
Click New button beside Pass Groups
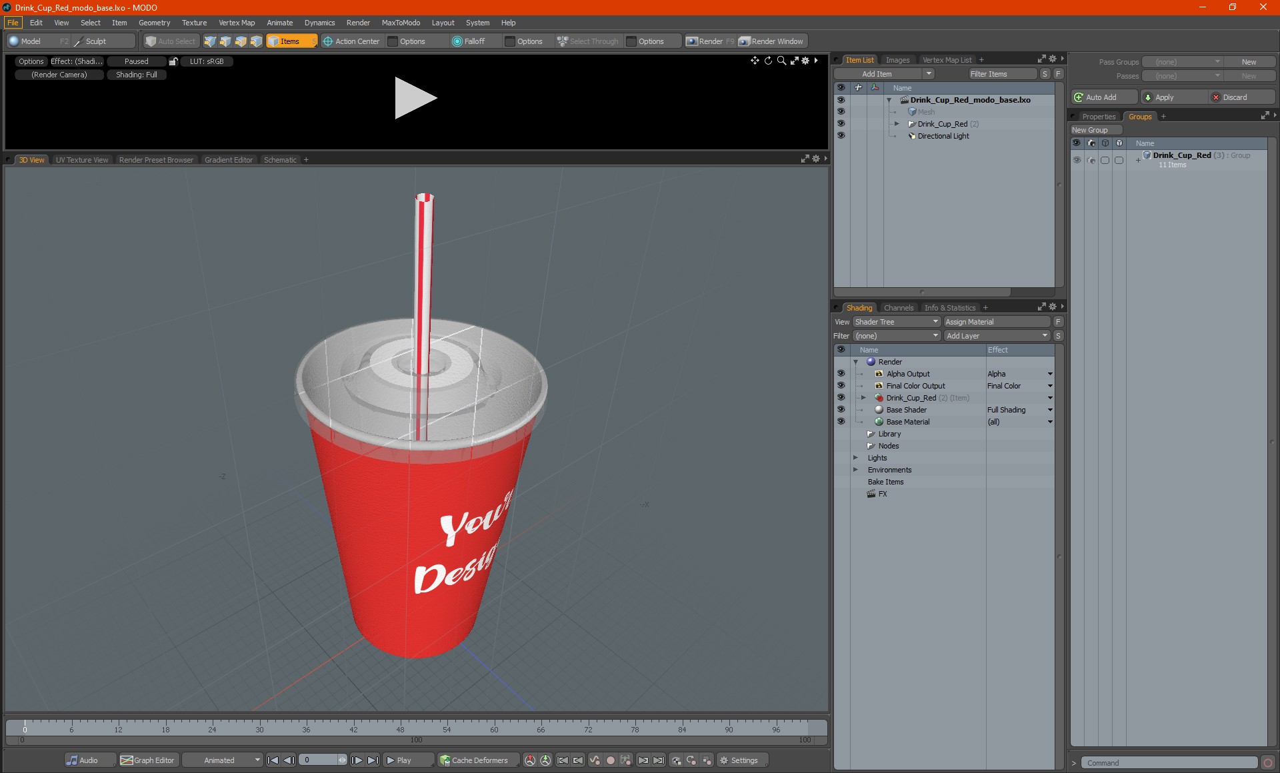click(x=1249, y=62)
